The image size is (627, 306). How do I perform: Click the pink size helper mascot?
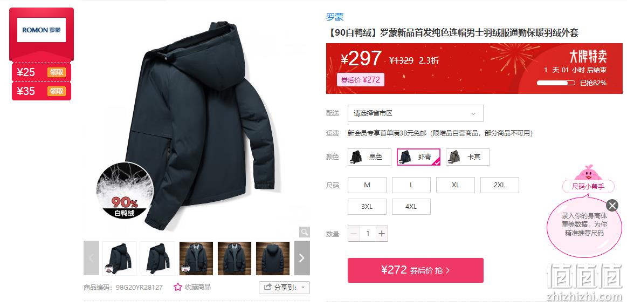(x=588, y=173)
